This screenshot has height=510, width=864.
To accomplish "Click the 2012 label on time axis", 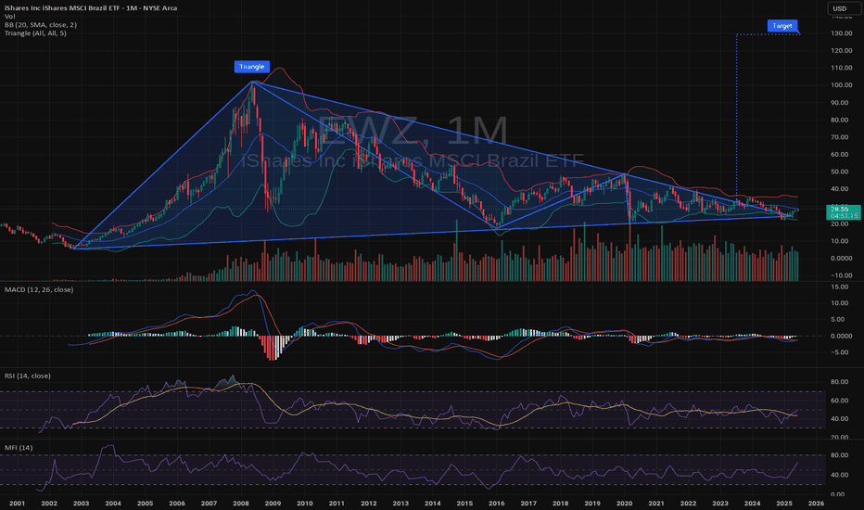I will pos(369,504).
